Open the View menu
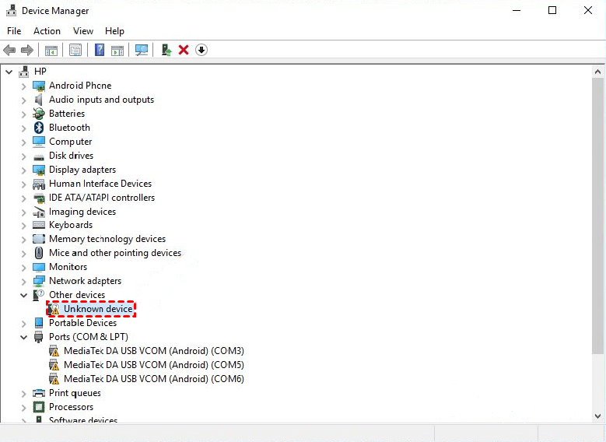The image size is (606, 442). pos(83,31)
